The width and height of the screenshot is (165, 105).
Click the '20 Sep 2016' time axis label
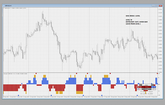[x=6, y=97]
